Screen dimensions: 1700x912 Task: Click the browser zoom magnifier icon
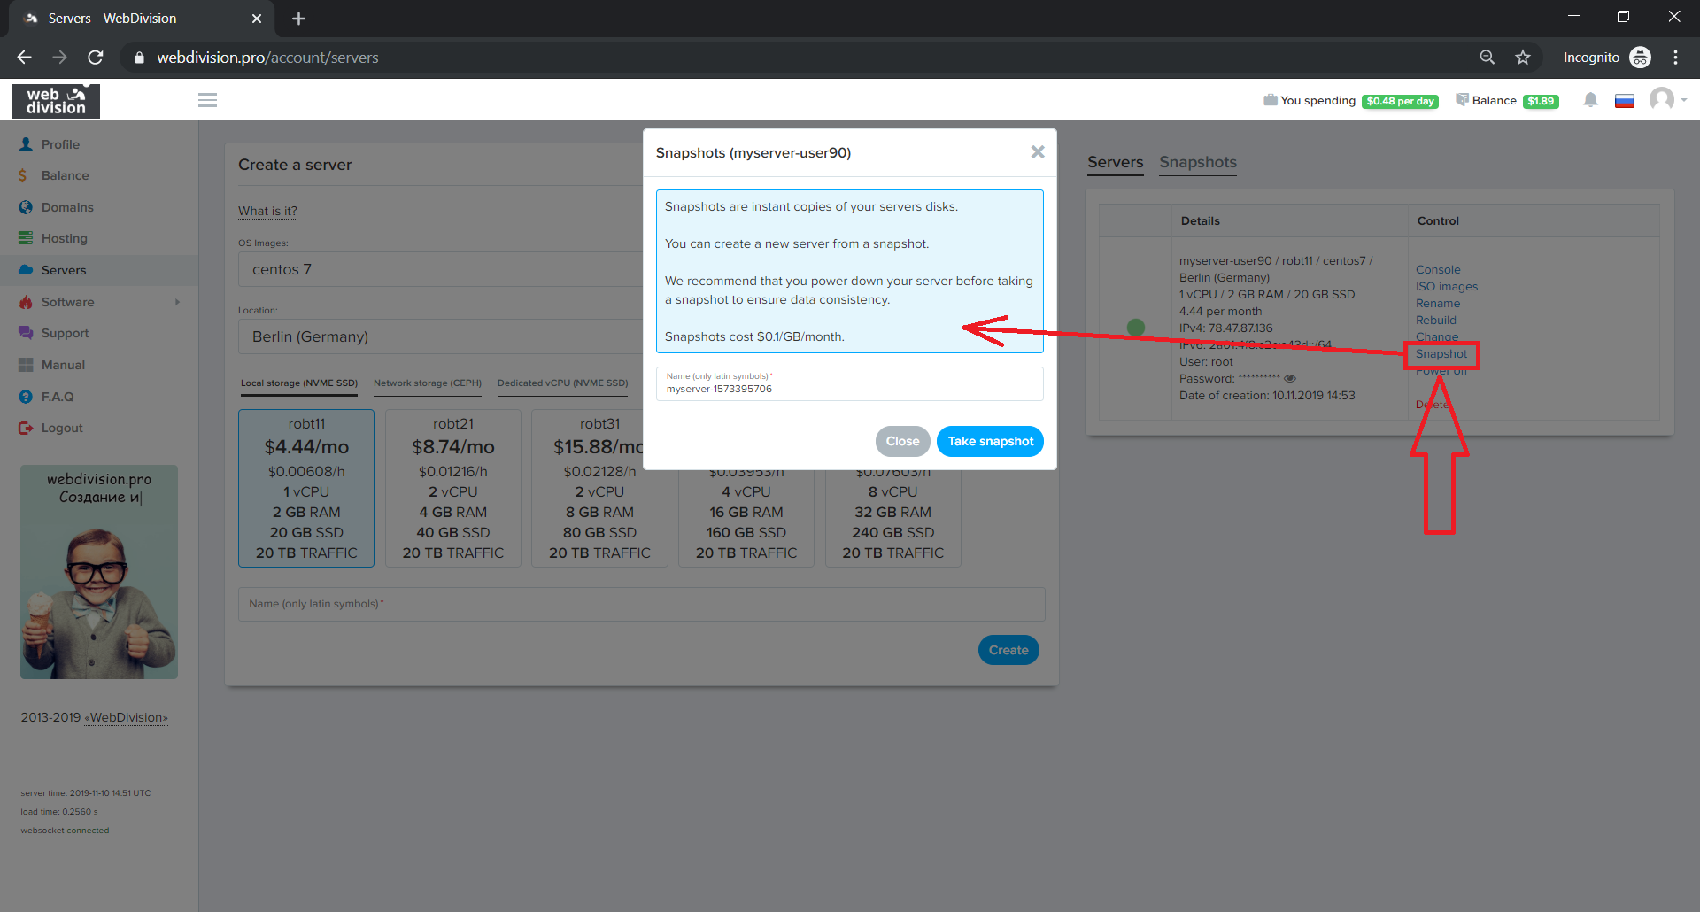(1487, 58)
